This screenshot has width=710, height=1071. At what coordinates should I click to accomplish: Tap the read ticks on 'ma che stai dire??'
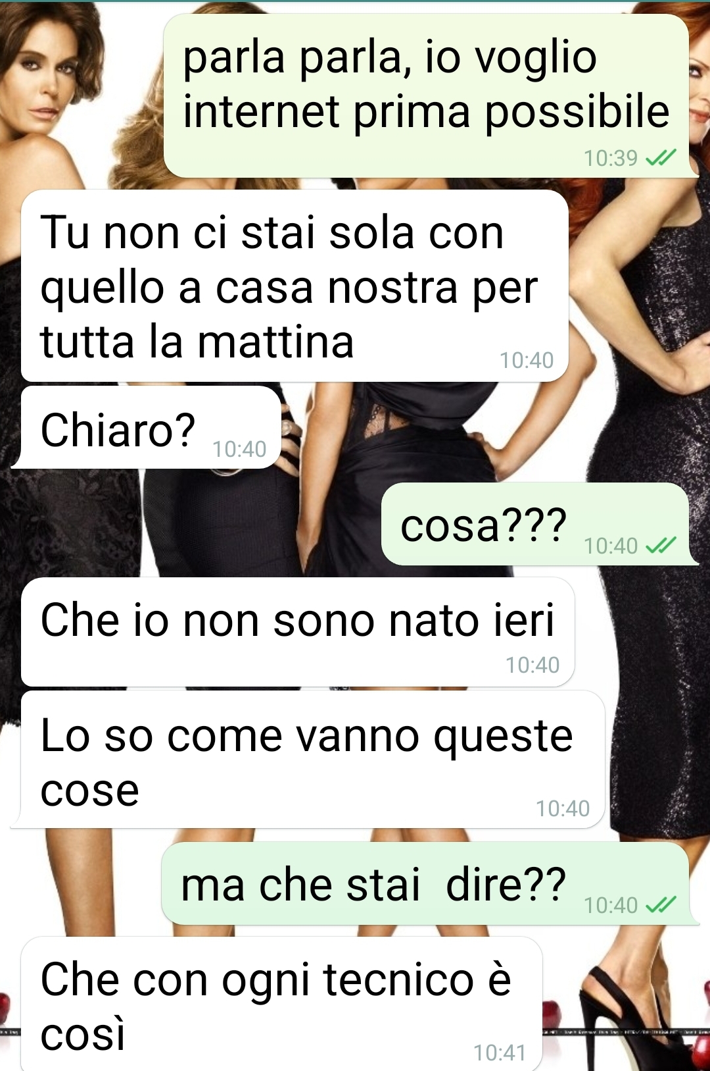(x=661, y=905)
